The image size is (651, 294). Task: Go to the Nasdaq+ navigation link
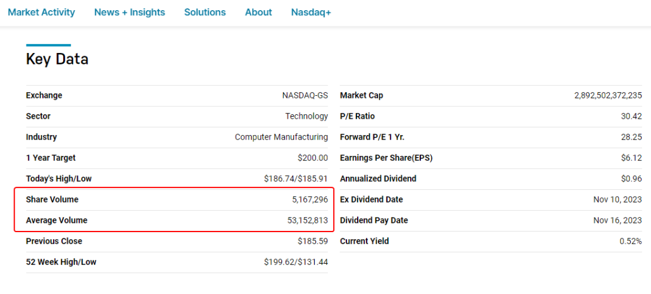[x=311, y=12]
